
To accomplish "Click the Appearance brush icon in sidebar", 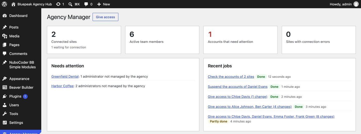I will point(5,79).
